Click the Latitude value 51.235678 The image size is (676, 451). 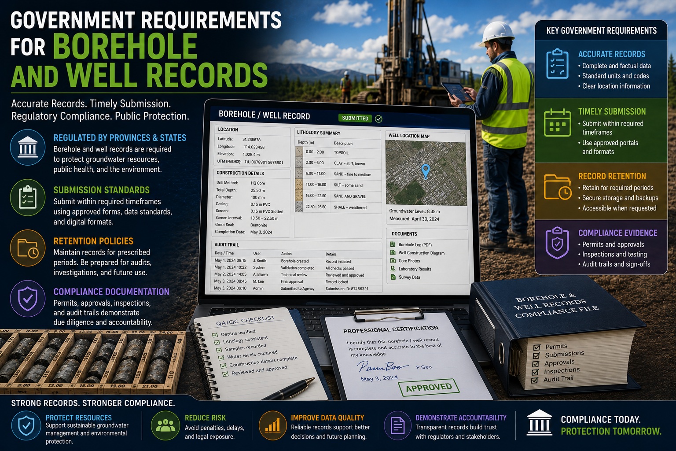pyautogui.click(x=251, y=140)
